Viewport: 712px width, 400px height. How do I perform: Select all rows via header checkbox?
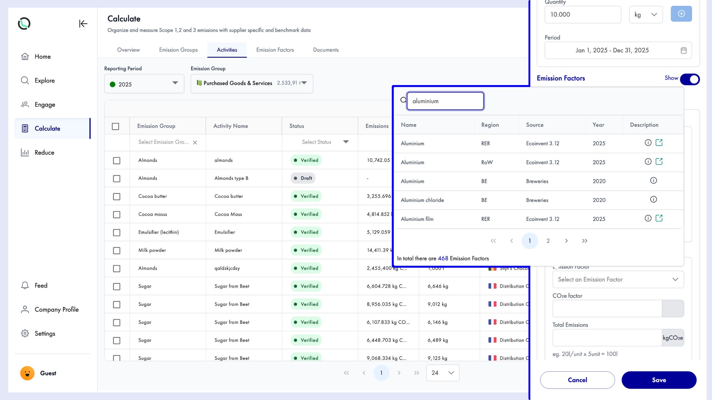click(x=115, y=126)
